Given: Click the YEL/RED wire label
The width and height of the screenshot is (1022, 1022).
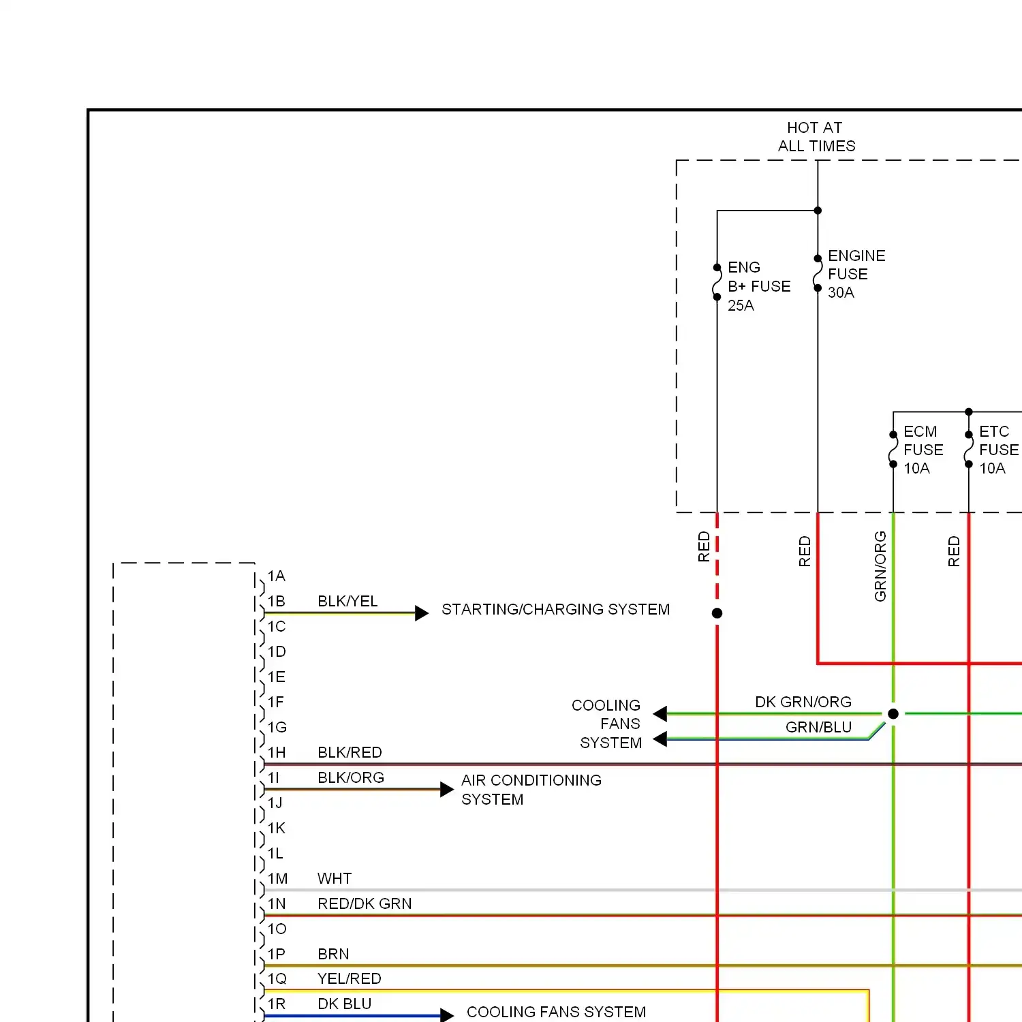Looking at the screenshot, I should [350, 979].
